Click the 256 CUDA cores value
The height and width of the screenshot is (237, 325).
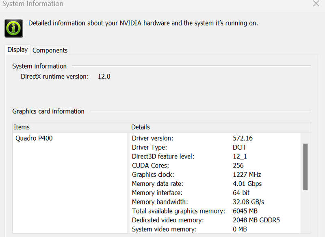(x=238, y=165)
